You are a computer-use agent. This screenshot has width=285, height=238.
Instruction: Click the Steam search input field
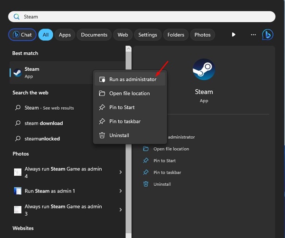point(142,17)
